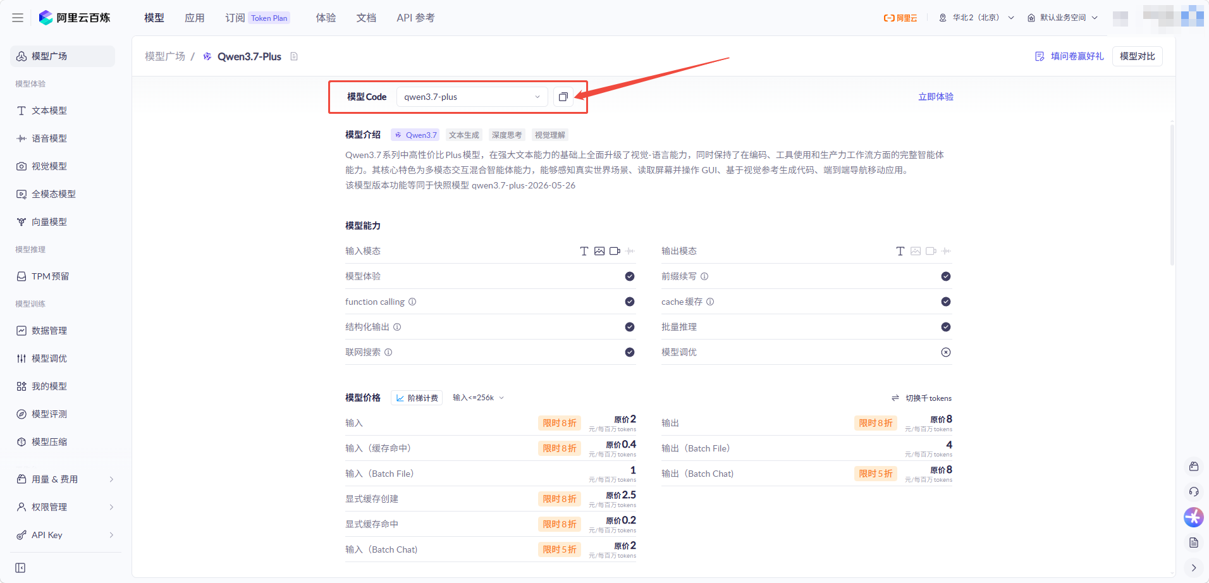Open the hamburger menu icon
The image size is (1209, 583).
[x=18, y=18]
